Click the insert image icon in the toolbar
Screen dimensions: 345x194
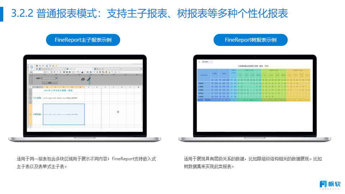[x=109, y=72]
